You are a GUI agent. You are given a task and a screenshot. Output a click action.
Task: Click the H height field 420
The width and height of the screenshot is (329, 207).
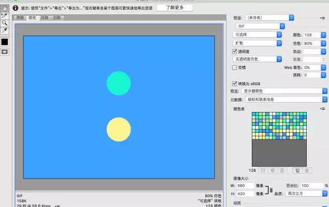245,194
